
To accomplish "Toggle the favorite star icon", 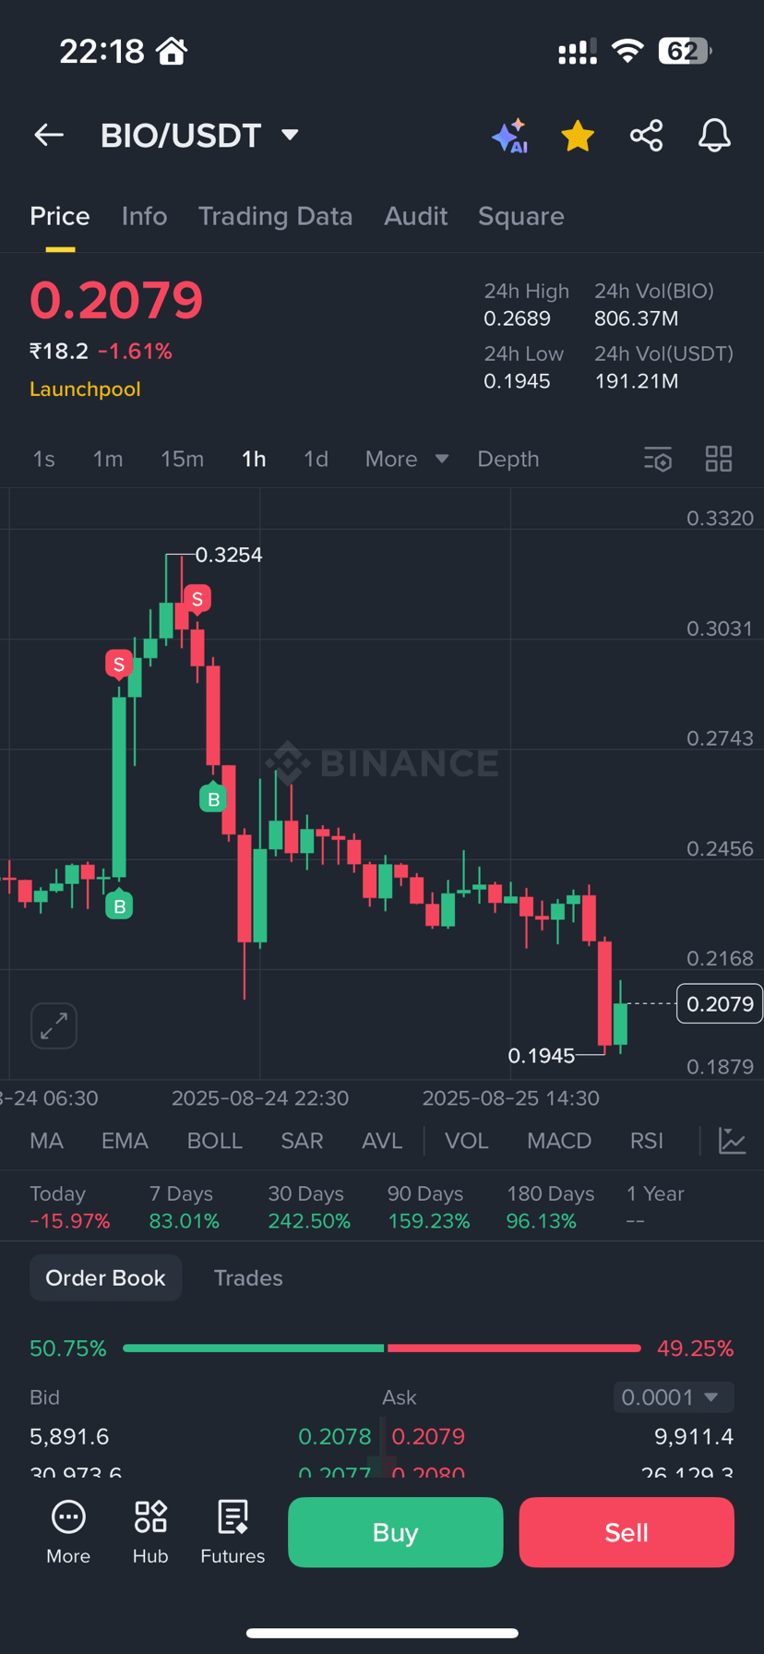I will (578, 136).
